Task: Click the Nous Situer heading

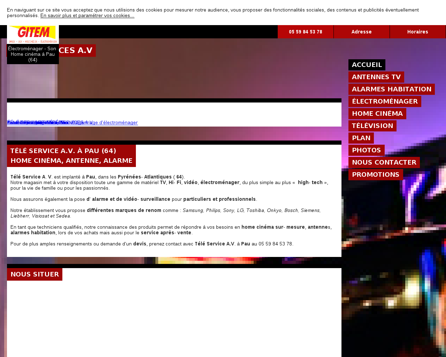Action: click(35, 274)
